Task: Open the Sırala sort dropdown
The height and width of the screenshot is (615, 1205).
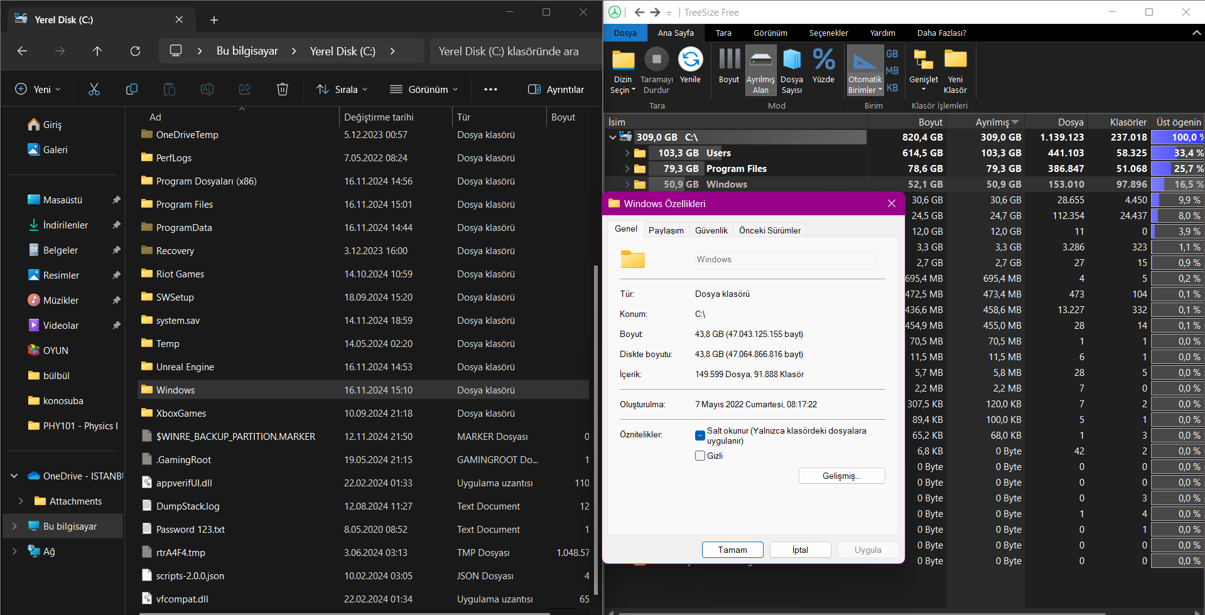Action: pyautogui.click(x=342, y=89)
